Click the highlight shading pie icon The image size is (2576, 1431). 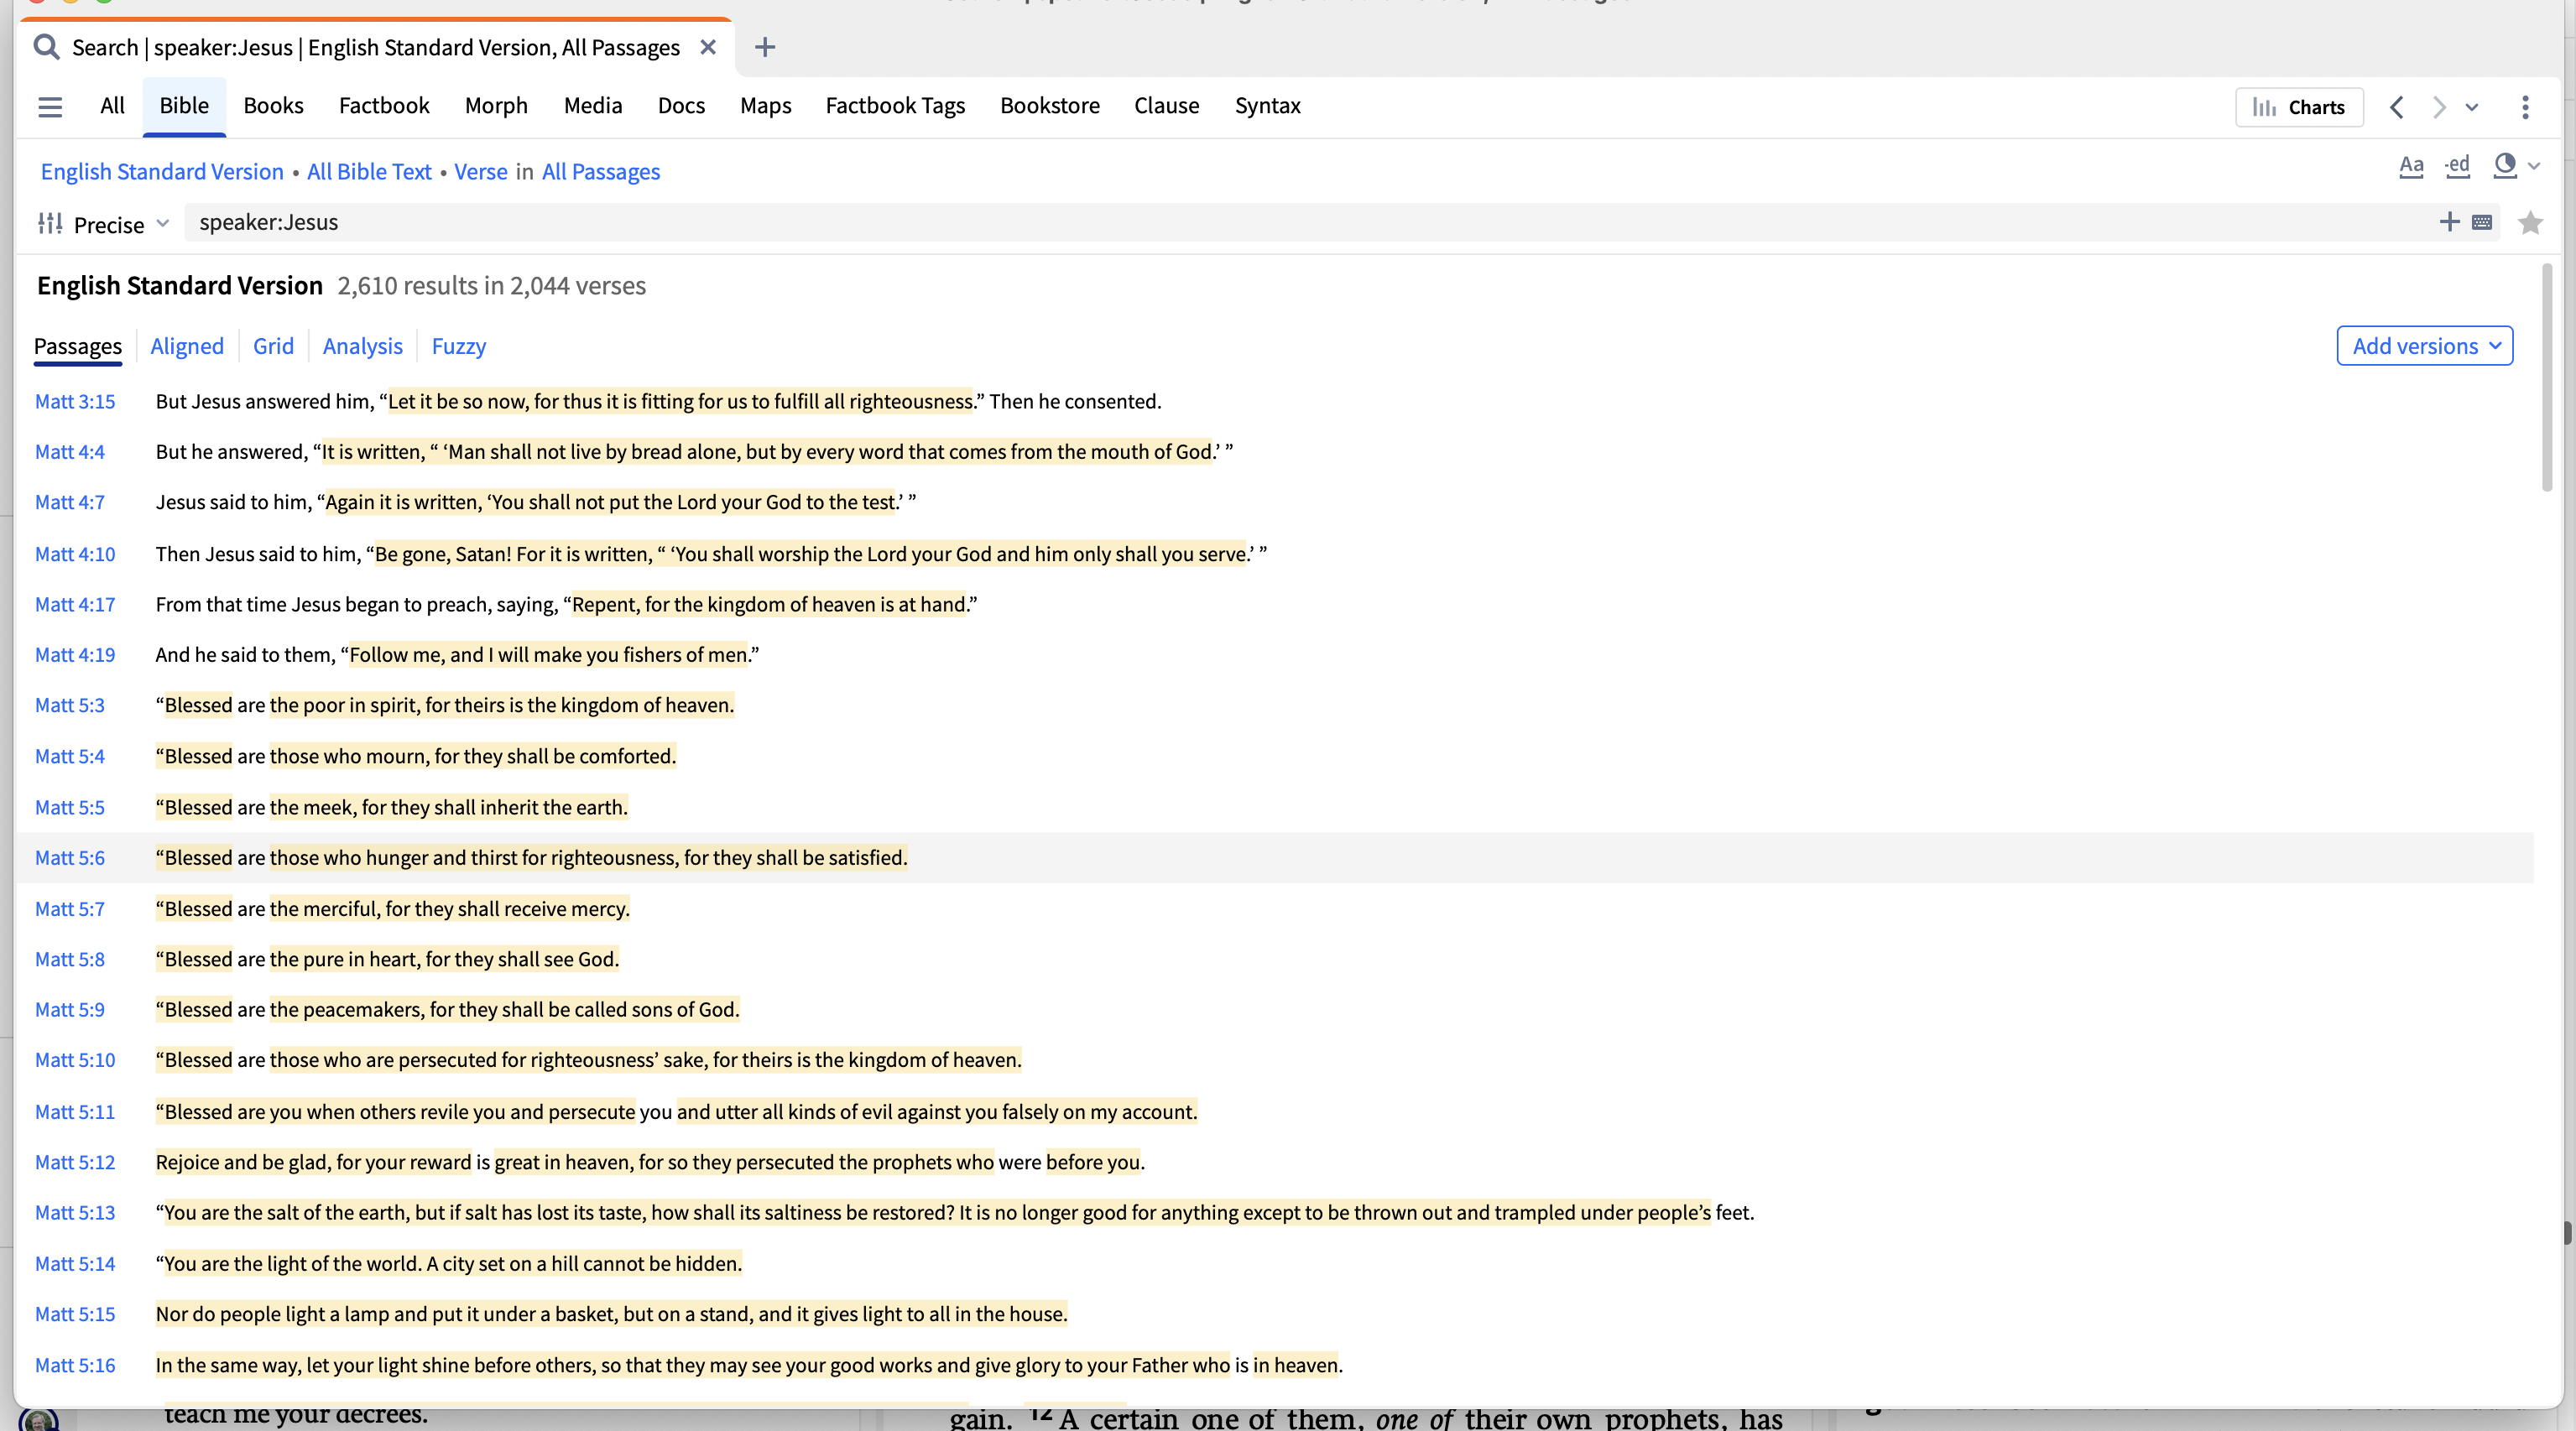(2505, 165)
